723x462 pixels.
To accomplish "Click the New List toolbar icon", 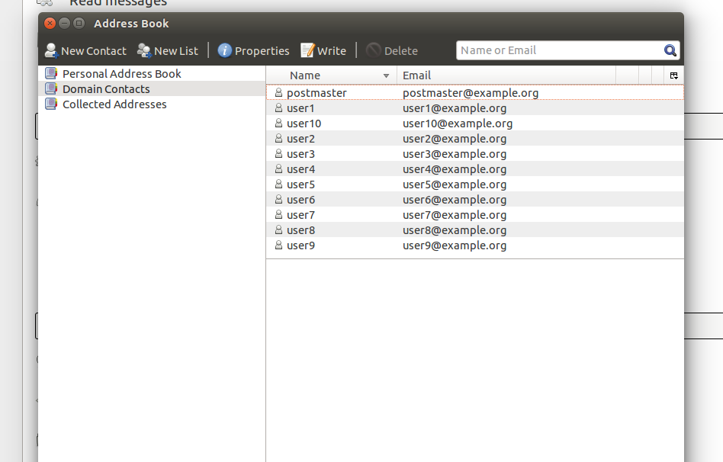I will [143, 51].
